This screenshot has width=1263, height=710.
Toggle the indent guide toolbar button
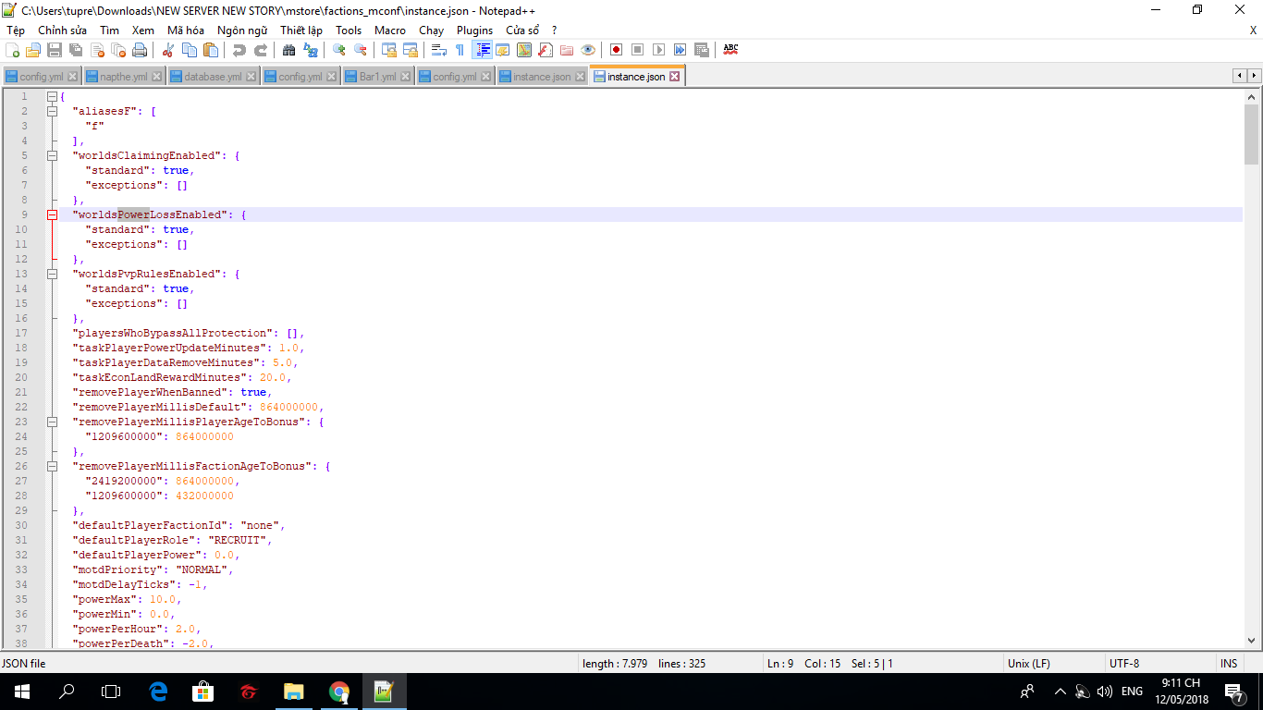[x=482, y=50]
